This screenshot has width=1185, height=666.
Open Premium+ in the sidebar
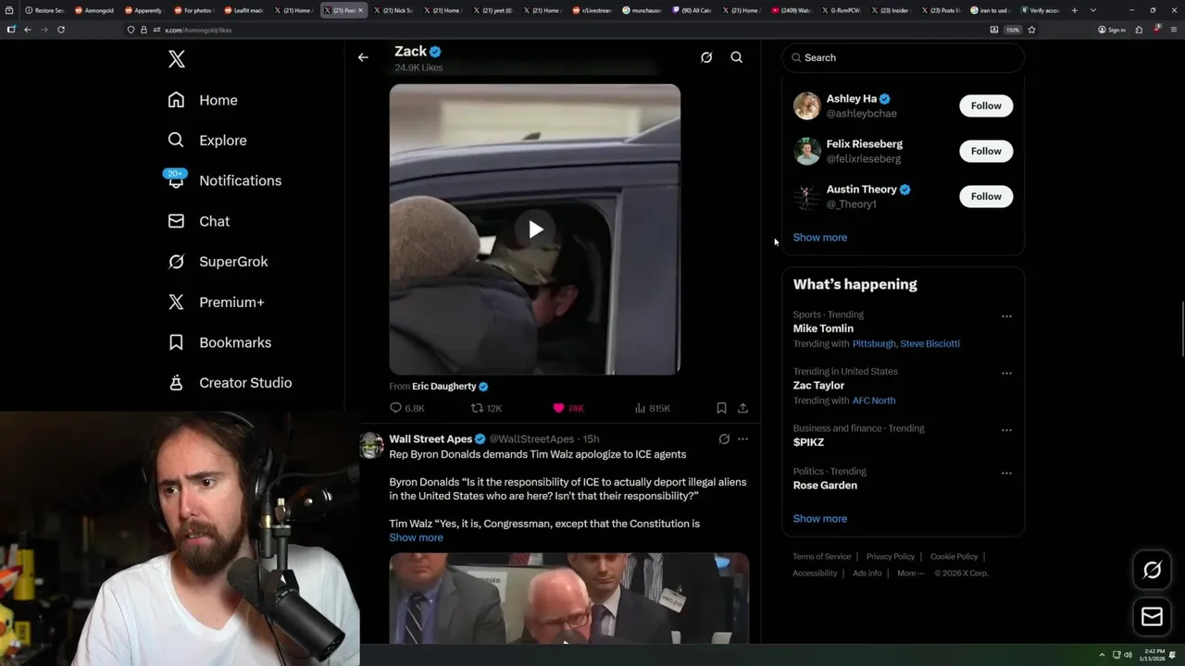[216, 302]
